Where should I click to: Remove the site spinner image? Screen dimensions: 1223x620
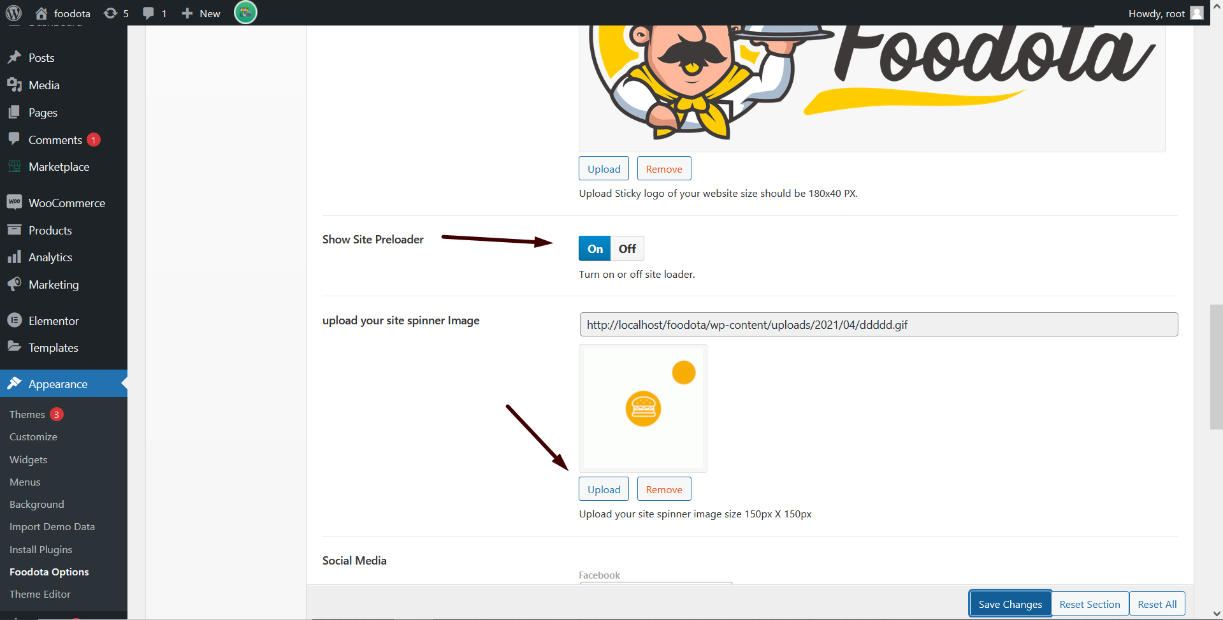tap(663, 489)
